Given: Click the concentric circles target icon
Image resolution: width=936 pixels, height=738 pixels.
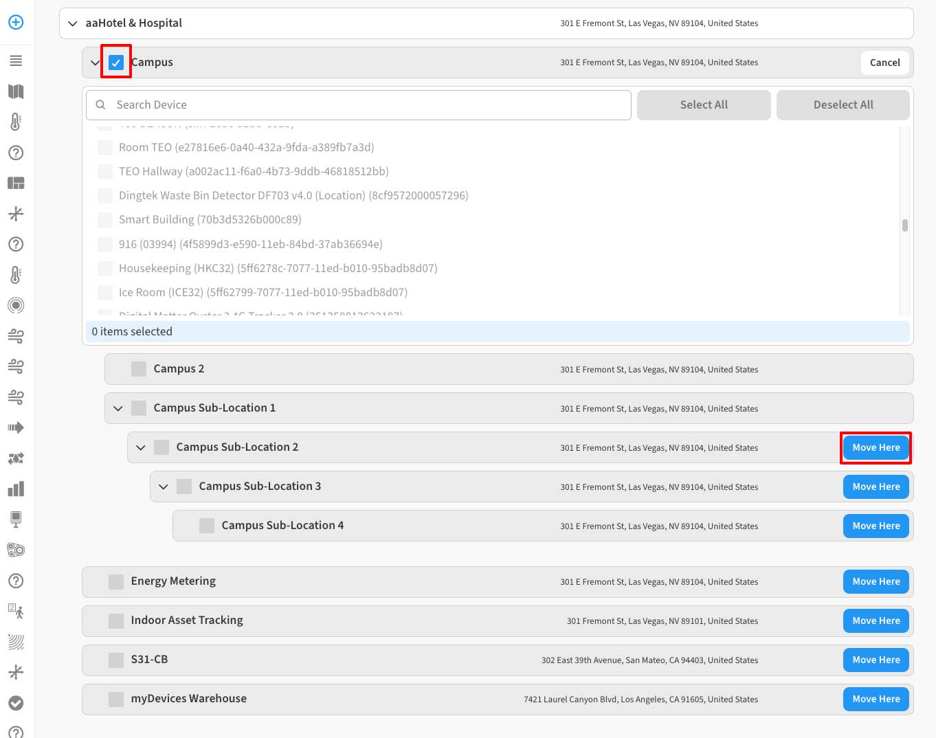Looking at the screenshot, I should click(16, 305).
